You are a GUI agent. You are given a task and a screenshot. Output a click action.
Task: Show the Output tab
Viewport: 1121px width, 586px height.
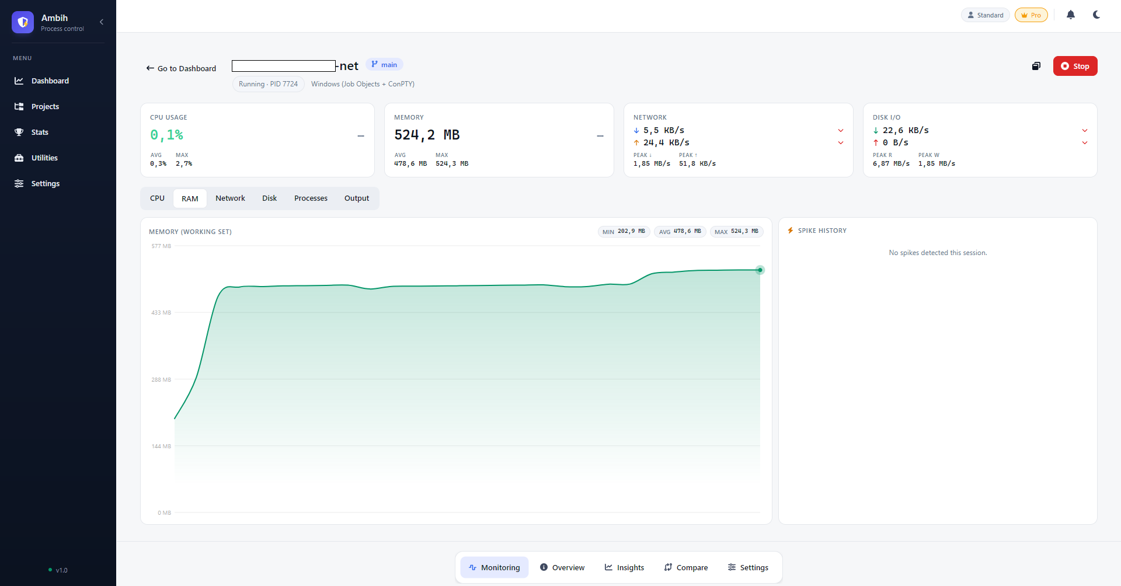(x=357, y=198)
